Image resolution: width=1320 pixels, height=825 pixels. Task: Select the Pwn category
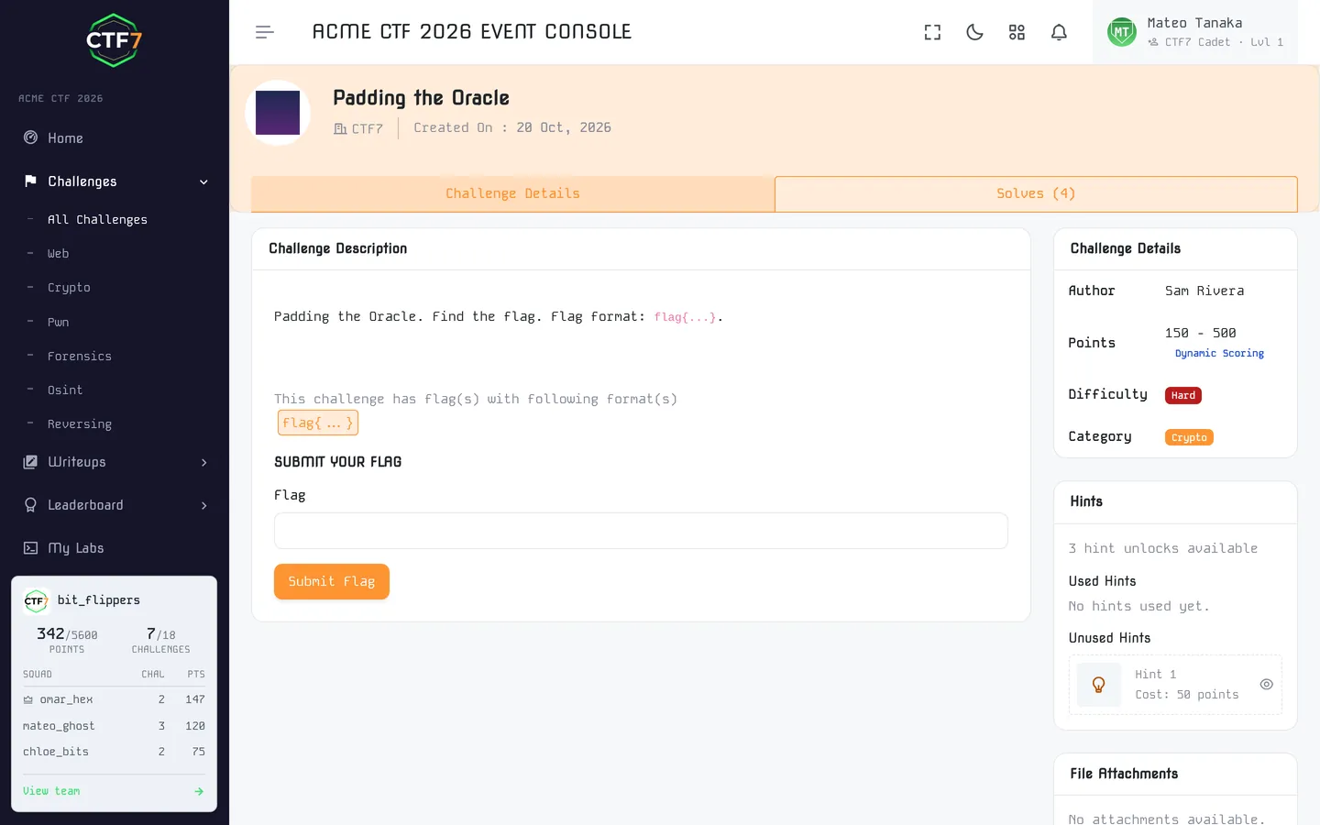click(58, 322)
